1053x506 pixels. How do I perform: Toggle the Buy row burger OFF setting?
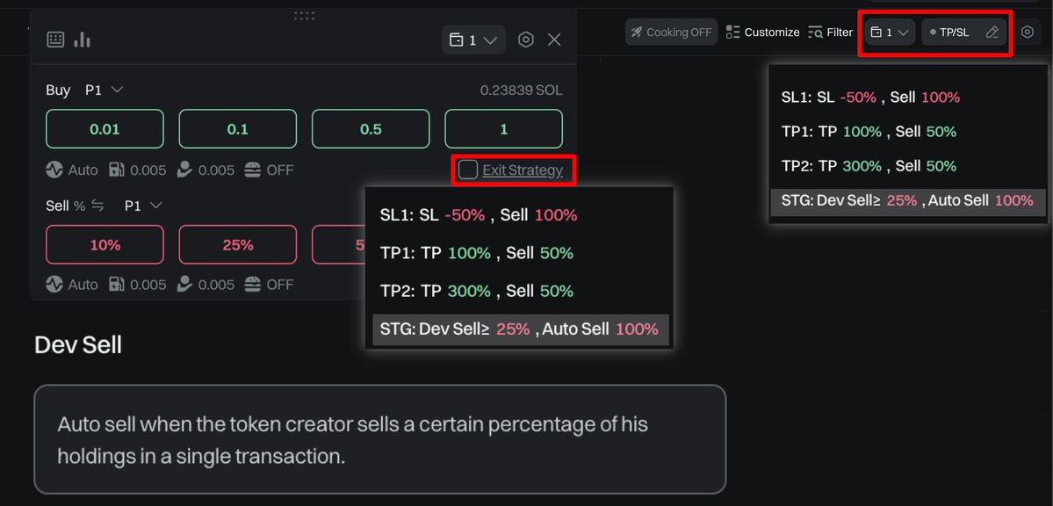(x=270, y=170)
